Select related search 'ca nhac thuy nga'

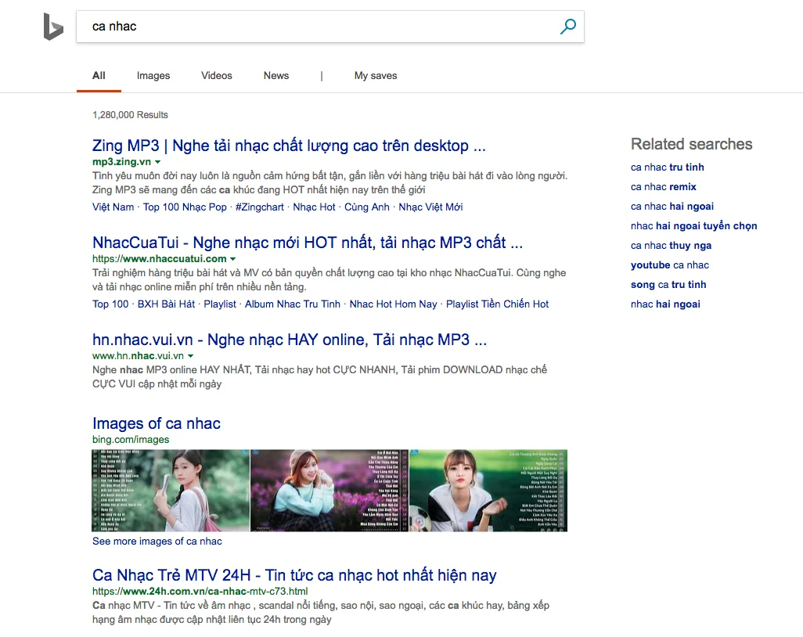[671, 245]
